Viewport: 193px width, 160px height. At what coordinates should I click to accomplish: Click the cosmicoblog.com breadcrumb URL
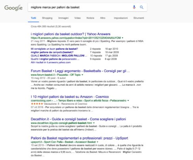(79, 101)
